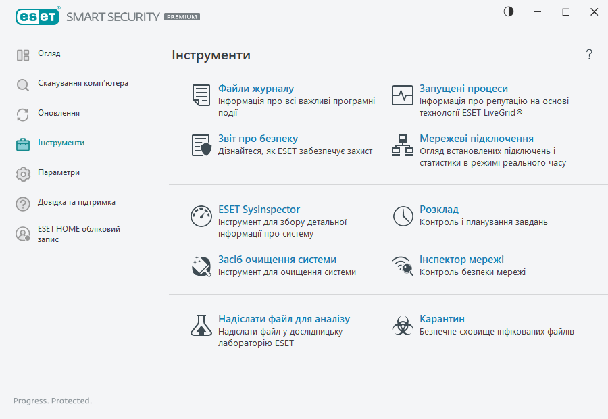This screenshot has width=608, height=419.
Task: Open ESET HOME обліковий запис
Action: click(x=78, y=234)
